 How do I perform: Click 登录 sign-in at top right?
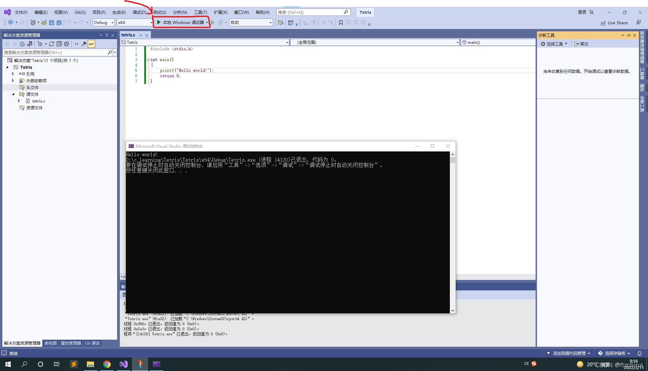click(582, 12)
